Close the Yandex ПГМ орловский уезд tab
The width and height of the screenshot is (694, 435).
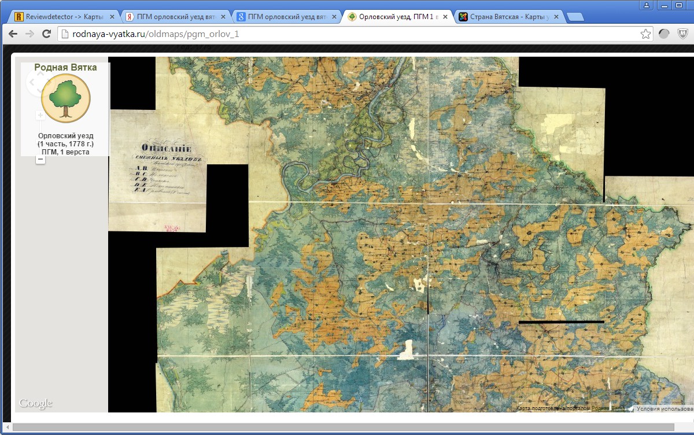click(x=222, y=17)
